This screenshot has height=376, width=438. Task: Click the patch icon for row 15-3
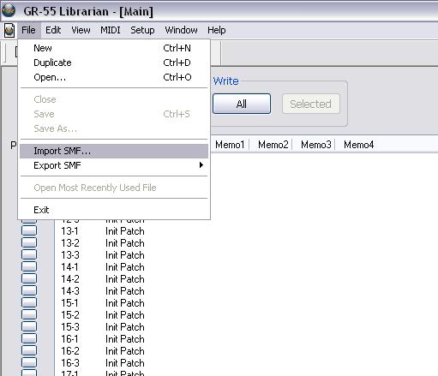29,326
